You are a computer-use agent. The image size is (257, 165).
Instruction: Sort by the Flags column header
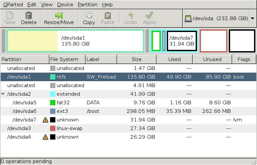[x=244, y=59]
